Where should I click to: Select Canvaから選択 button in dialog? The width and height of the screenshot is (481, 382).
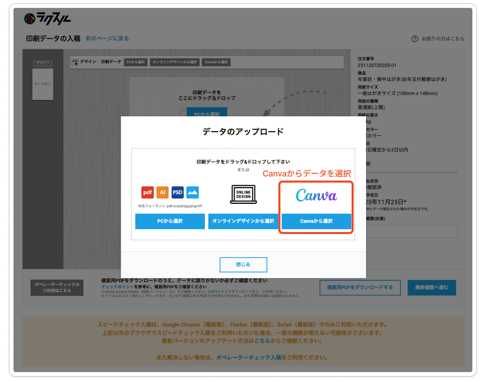click(x=316, y=221)
